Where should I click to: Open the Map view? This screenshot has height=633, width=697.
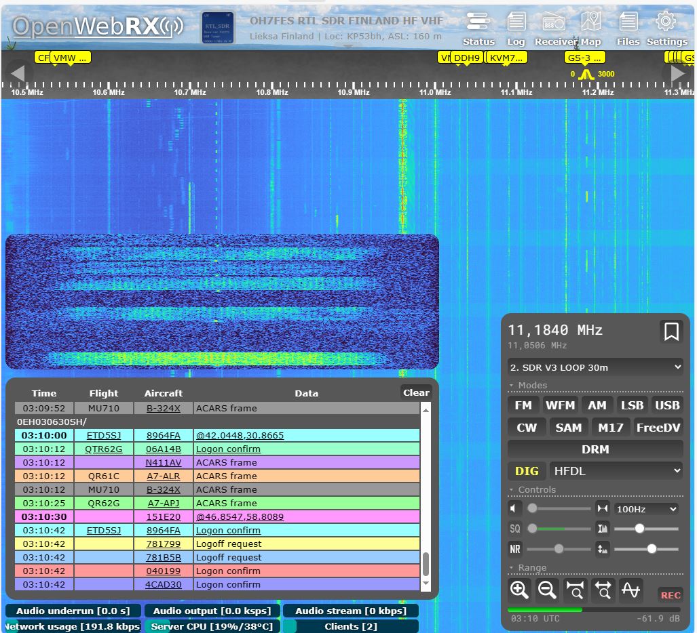coord(590,22)
